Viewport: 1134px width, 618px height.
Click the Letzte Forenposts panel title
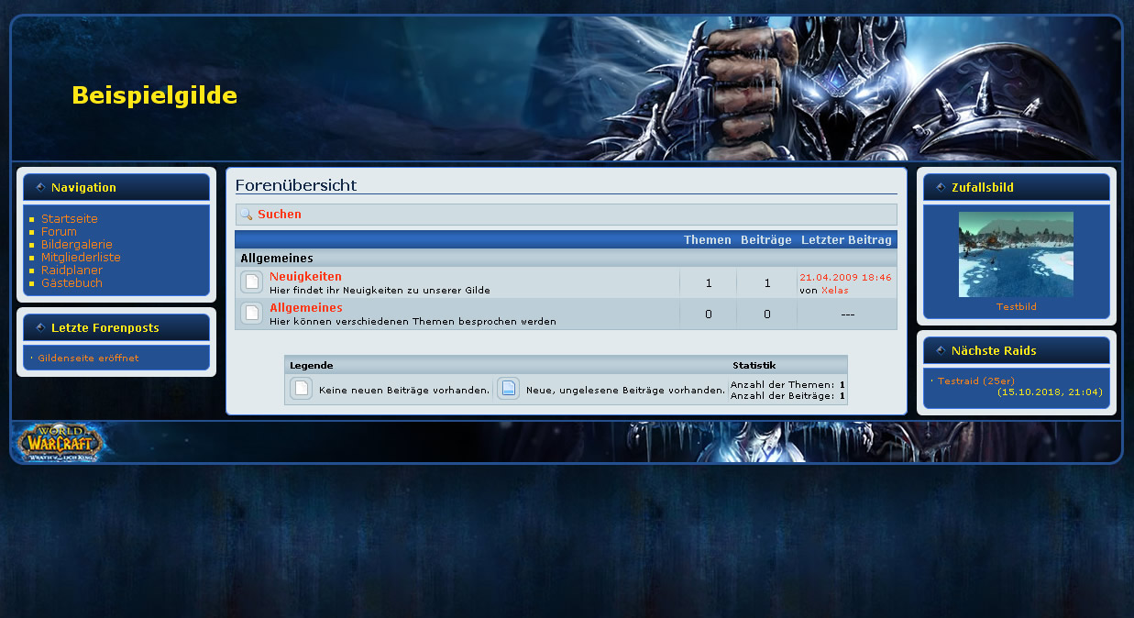pyautogui.click(x=105, y=327)
